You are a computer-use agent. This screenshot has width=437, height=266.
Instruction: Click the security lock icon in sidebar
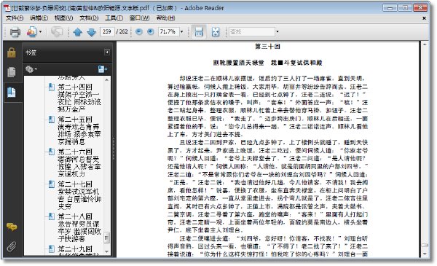(12, 52)
